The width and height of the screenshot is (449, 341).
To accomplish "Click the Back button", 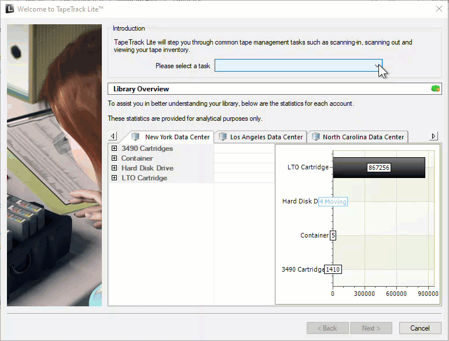I will [x=327, y=328].
